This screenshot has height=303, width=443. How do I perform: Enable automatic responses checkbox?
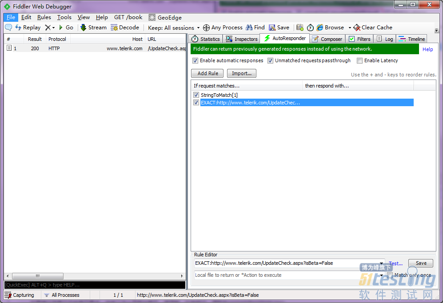195,60
